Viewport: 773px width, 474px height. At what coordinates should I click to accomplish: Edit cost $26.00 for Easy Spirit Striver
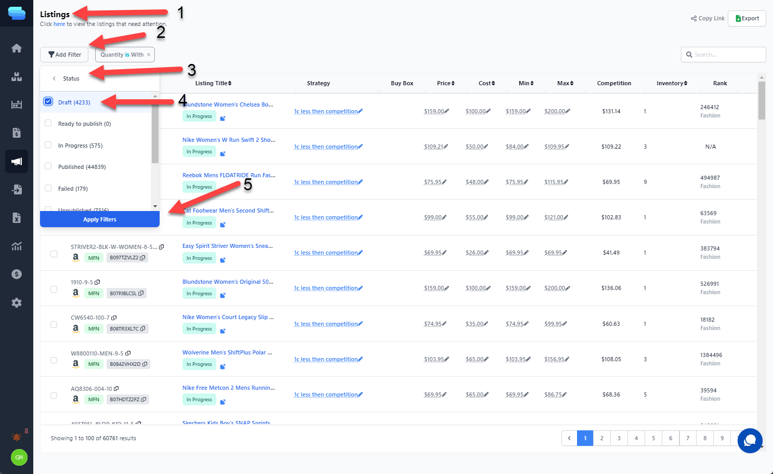pyautogui.click(x=486, y=253)
